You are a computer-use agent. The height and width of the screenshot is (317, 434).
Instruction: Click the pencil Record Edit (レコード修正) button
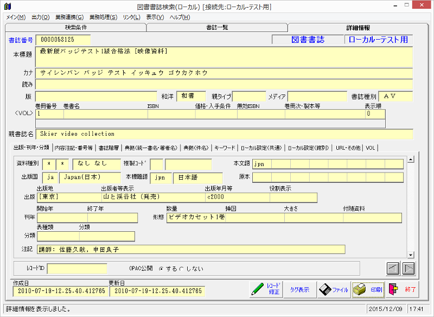pos(266,290)
